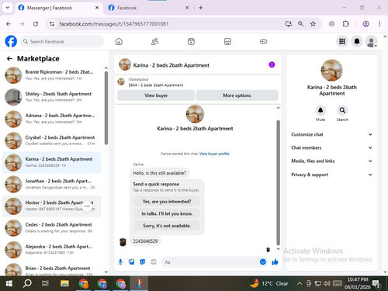Click the chat message area scrollbar
This screenshot has width=388, height=291.
click(278, 182)
